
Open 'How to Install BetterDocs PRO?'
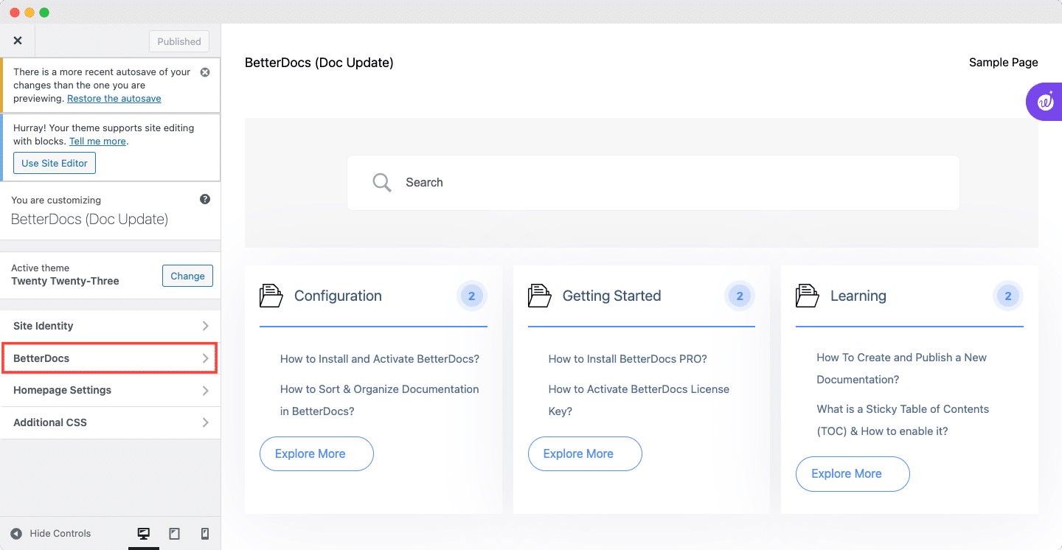click(x=628, y=359)
